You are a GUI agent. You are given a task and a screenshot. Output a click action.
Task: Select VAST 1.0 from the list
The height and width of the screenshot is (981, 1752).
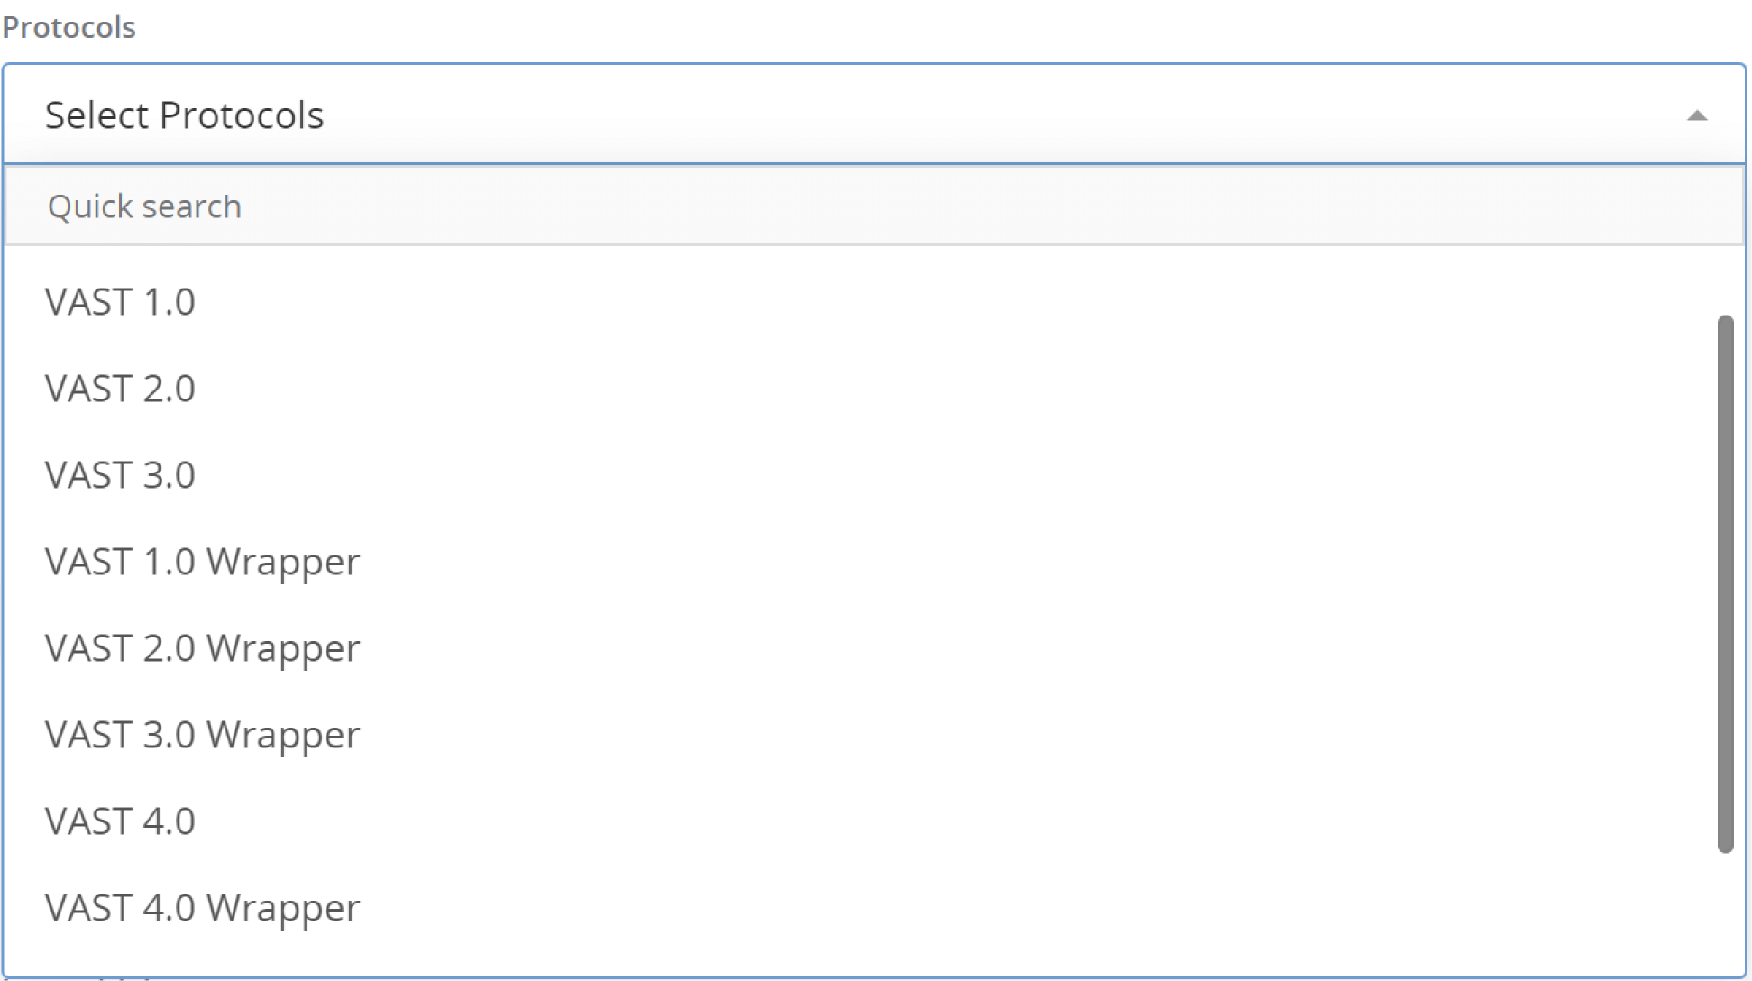pyautogui.click(x=120, y=302)
